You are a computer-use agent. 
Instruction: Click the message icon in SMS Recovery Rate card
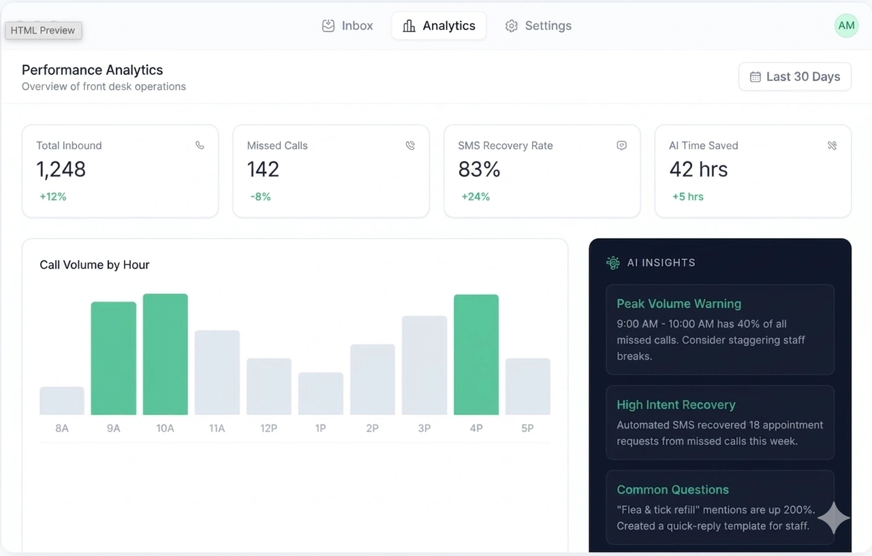coord(621,145)
